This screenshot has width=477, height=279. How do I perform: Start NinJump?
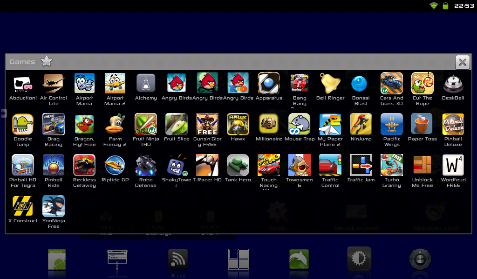point(361,124)
